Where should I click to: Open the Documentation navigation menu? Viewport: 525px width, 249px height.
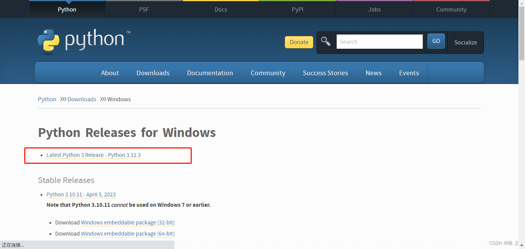(x=210, y=73)
